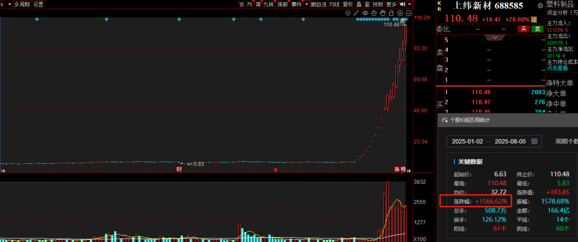Expand the 事件 dropdown arrow

pos(306,4)
